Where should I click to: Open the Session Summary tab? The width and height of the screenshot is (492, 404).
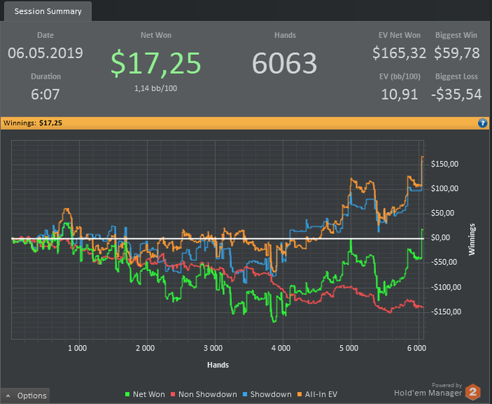pyautogui.click(x=48, y=11)
